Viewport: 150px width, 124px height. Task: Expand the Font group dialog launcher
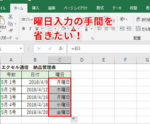click(x=92, y=38)
